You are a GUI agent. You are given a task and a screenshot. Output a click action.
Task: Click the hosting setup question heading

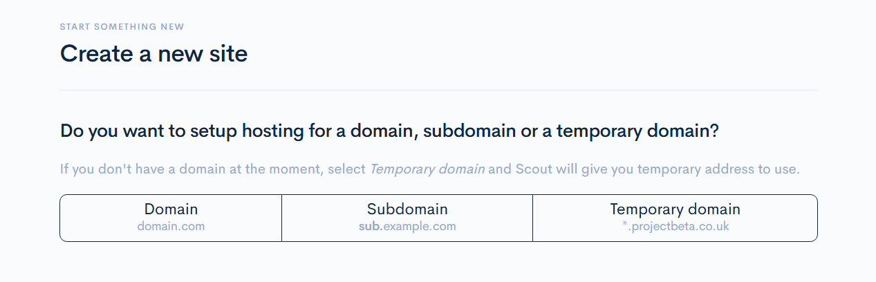pos(389,131)
